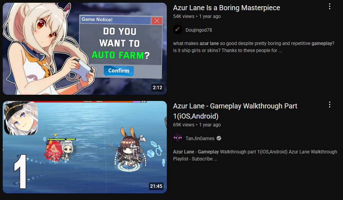Click the walkthrough playlist description text
The image size is (343, 200).
point(255,155)
